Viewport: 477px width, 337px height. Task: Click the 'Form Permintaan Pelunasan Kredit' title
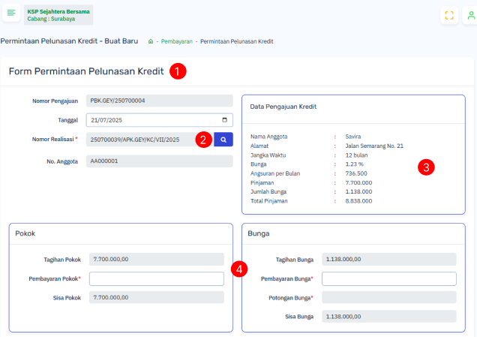pyautogui.click(x=86, y=71)
